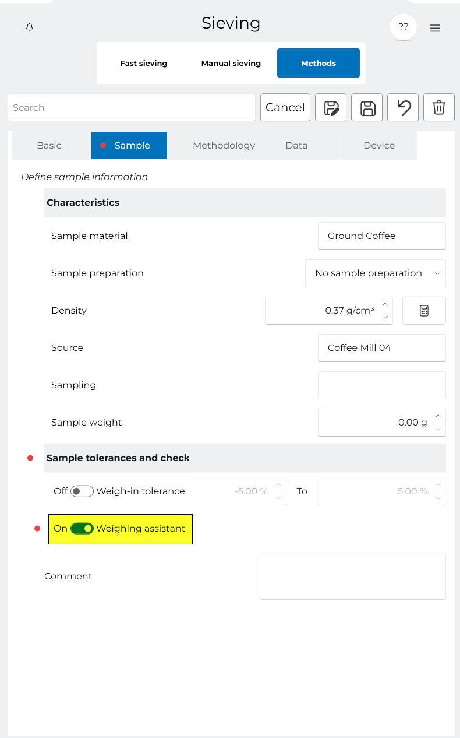The width and height of the screenshot is (460, 738).
Task: Open the Data tab
Action: click(296, 146)
